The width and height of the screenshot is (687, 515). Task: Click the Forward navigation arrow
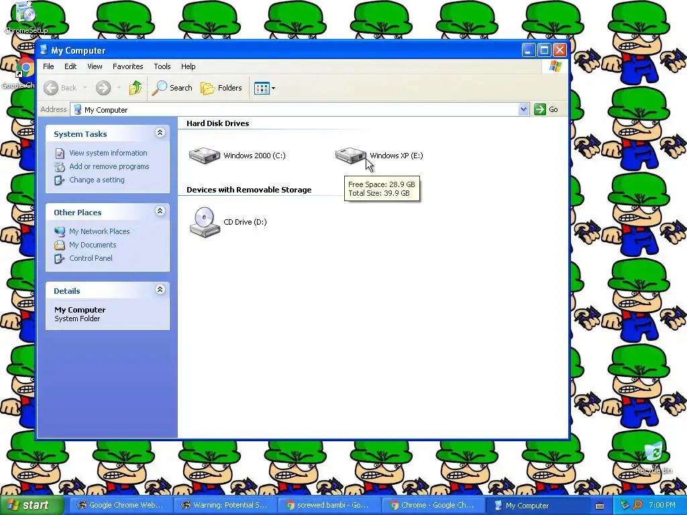click(x=103, y=88)
